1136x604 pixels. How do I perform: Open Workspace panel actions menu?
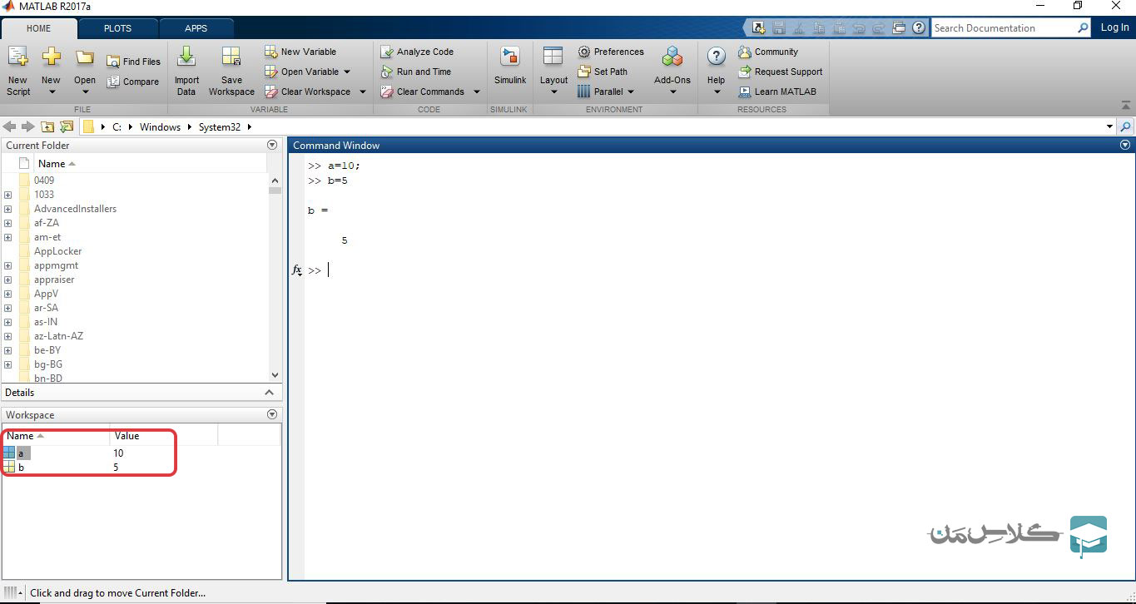pyautogui.click(x=271, y=414)
